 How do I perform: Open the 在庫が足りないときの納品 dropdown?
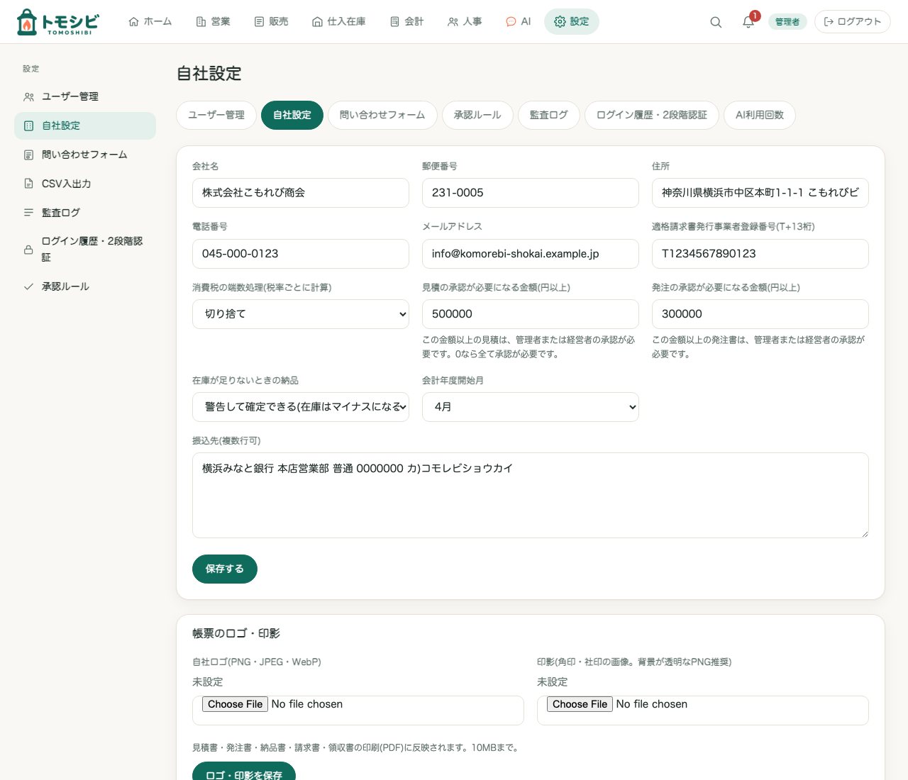[x=301, y=407]
